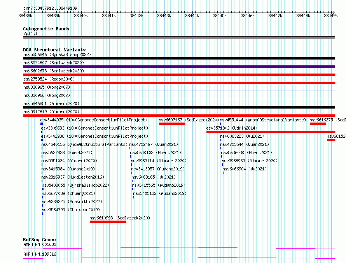Click nsv5636030 (Ebert2021) label
Screen dimensions: 346x263
coord(246,153)
